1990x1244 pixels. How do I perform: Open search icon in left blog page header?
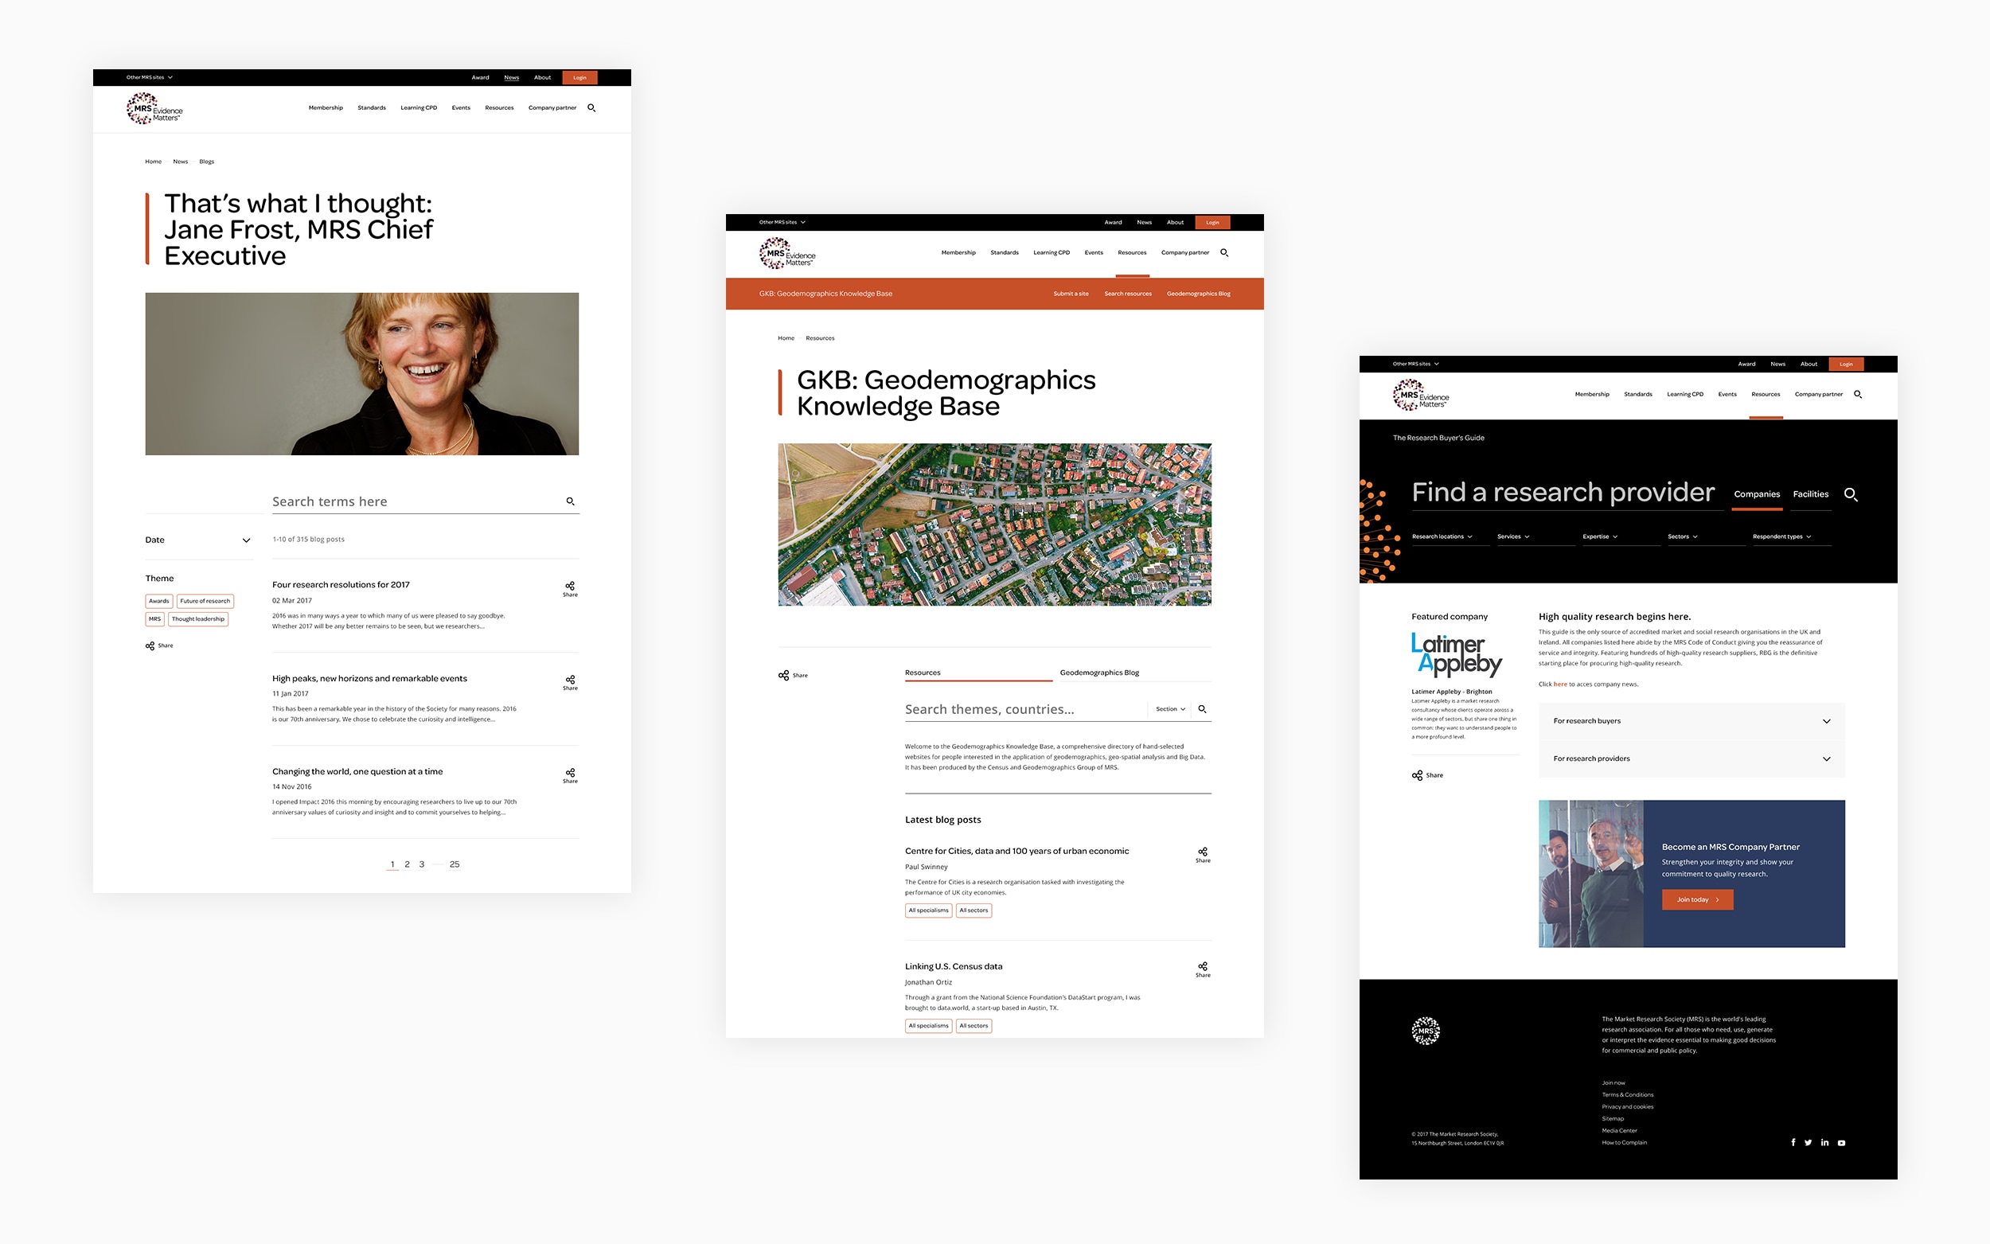(x=591, y=107)
